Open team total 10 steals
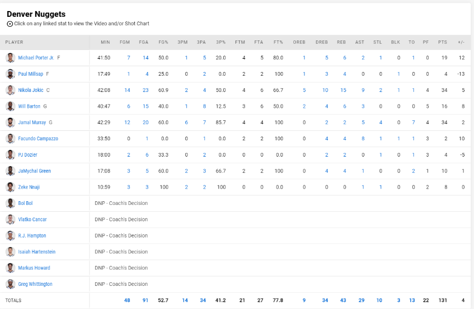This screenshot has width=474, height=309. click(379, 300)
